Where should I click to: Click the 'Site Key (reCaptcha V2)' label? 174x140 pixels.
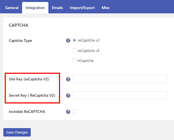point(29,79)
